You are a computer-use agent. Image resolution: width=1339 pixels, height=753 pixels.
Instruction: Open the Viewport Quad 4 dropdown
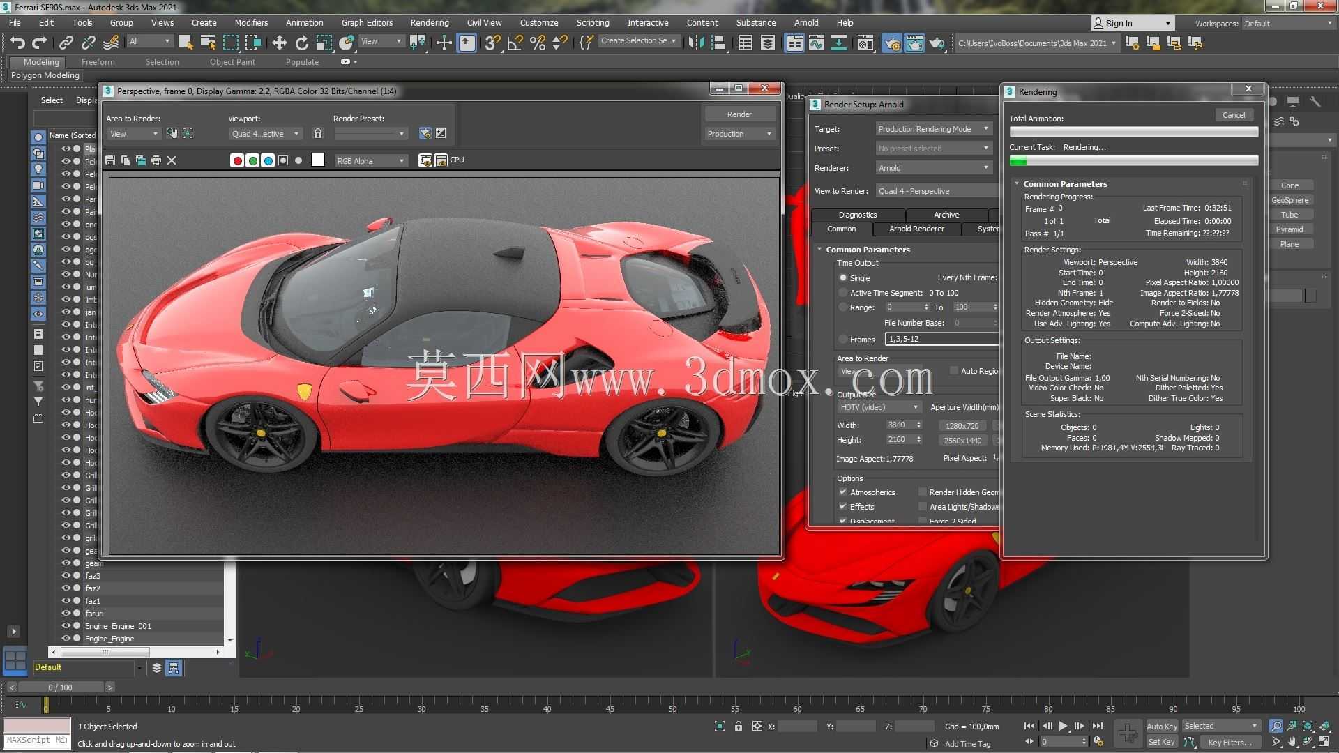tap(266, 134)
